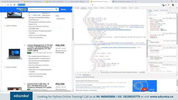This screenshot has height=100, width=178.
Task: Activate DevTools inspect element picker
Action: click(x=75, y=8)
